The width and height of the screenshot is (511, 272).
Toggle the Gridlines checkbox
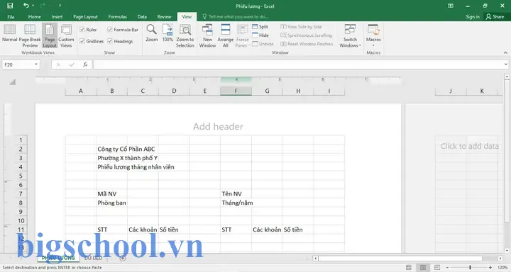click(x=82, y=41)
